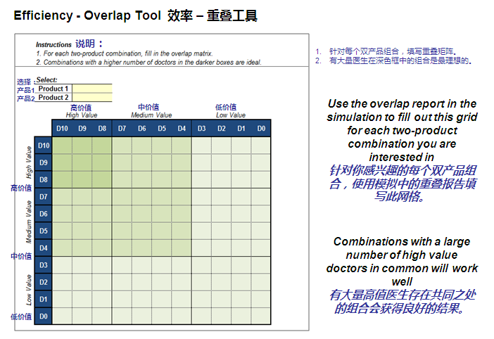Select grid cell at row D2, column D2
The height and width of the screenshot is (339, 494).
tap(222, 282)
